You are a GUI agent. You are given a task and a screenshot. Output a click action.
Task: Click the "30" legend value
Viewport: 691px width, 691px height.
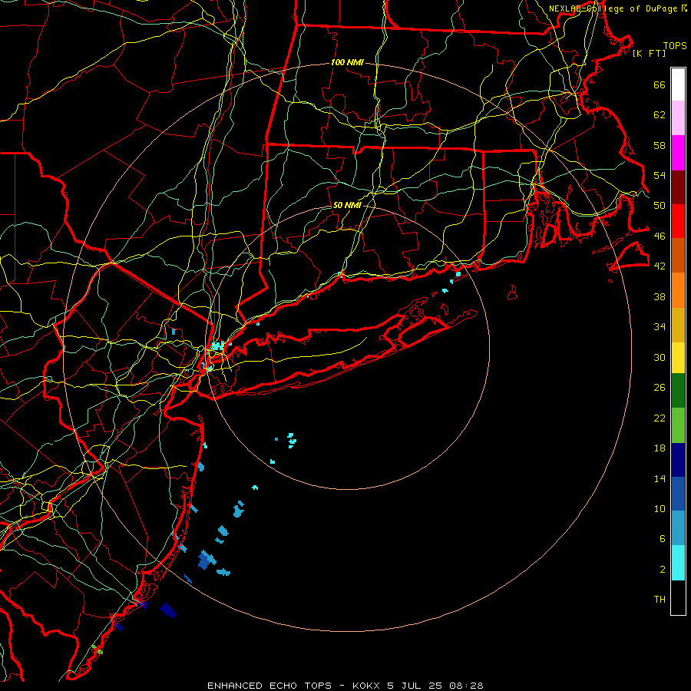tap(660, 357)
